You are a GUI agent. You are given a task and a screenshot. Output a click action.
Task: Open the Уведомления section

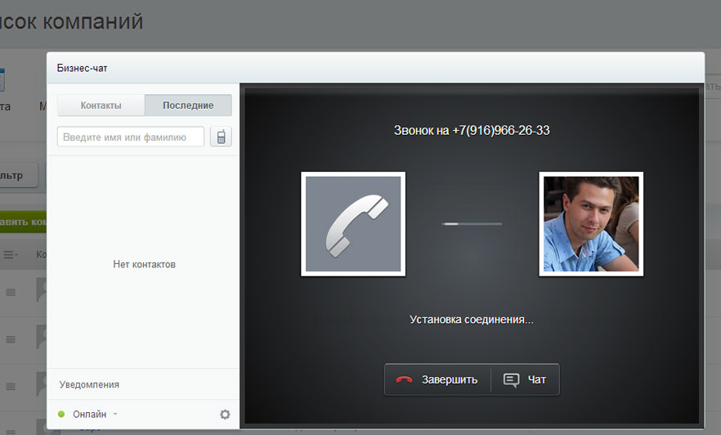click(90, 384)
